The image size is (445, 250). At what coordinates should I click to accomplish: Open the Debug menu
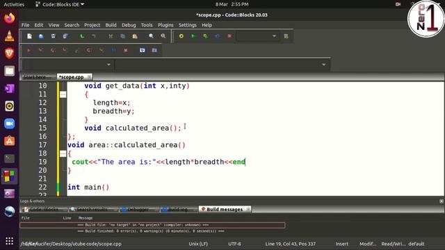[129, 25]
